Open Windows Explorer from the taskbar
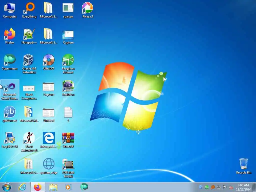 (x=53, y=187)
